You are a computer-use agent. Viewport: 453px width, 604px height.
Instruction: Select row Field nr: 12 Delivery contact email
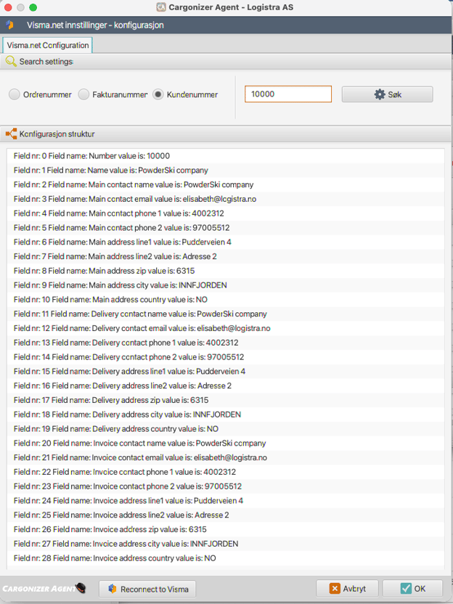click(226, 328)
